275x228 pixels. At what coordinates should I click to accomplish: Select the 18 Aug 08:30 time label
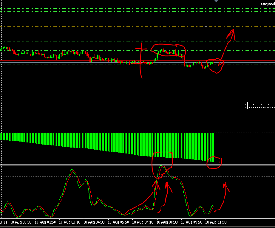click(x=167, y=222)
